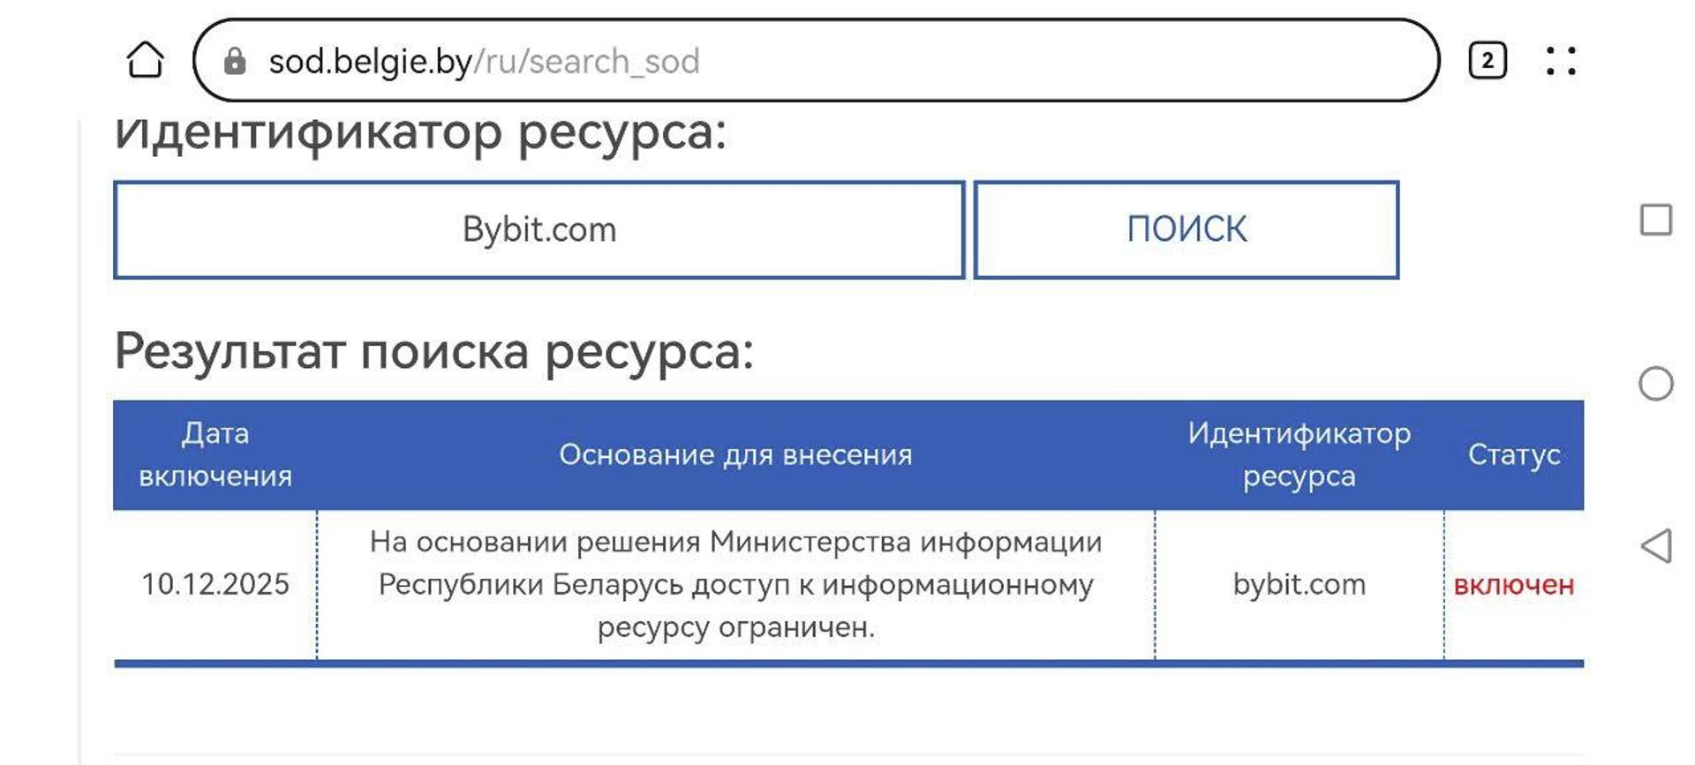
Task: Click the Статус column header
Action: point(1514,455)
